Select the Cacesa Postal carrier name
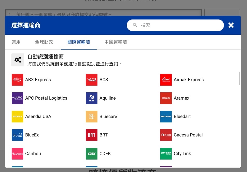This screenshot has width=247, height=172. click(188, 135)
